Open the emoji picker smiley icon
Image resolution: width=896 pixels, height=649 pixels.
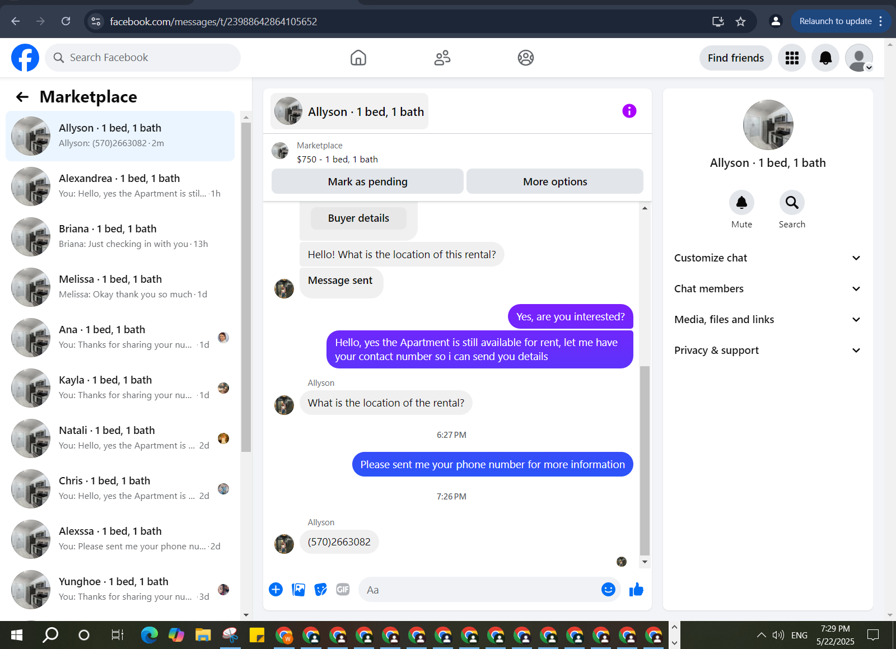click(x=608, y=589)
